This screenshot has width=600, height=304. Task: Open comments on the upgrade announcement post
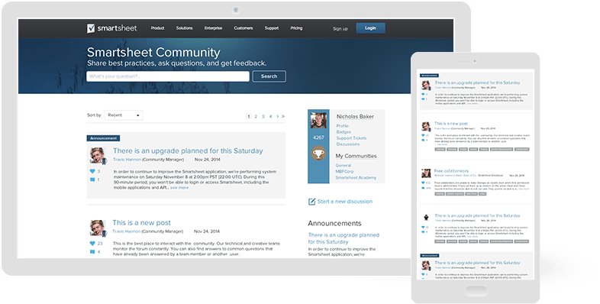click(92, 179)
